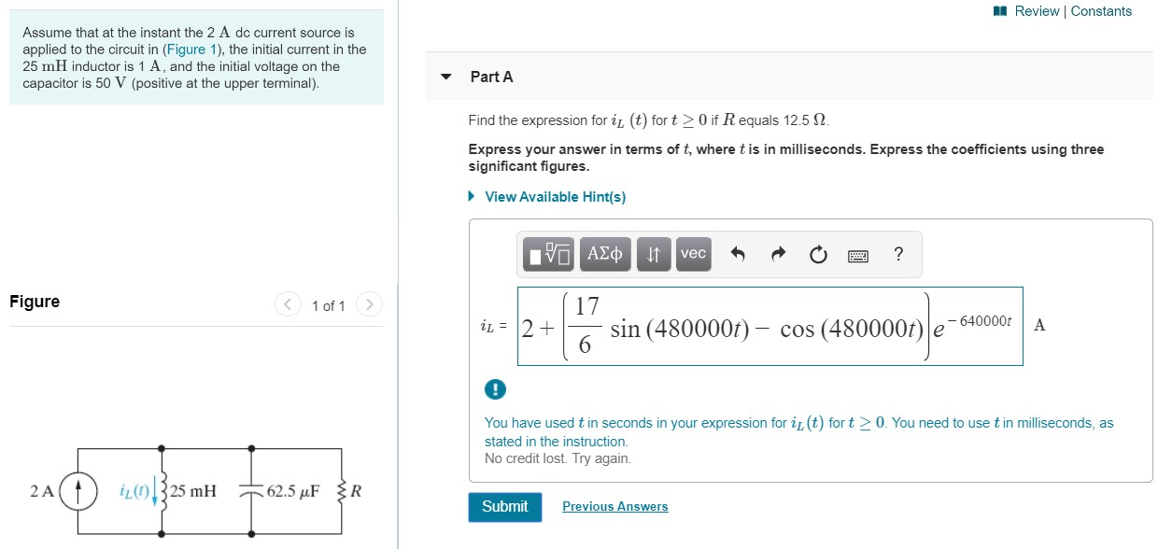Image resolution: width=1172 pixels, height=549 pixels.
Task: Click inside the iL answer field
Action: click(770, 326)
